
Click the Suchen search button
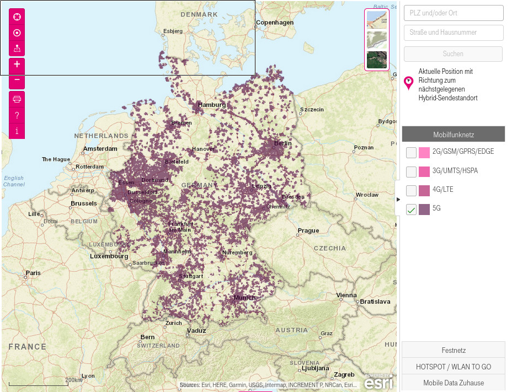coord(453,53)
